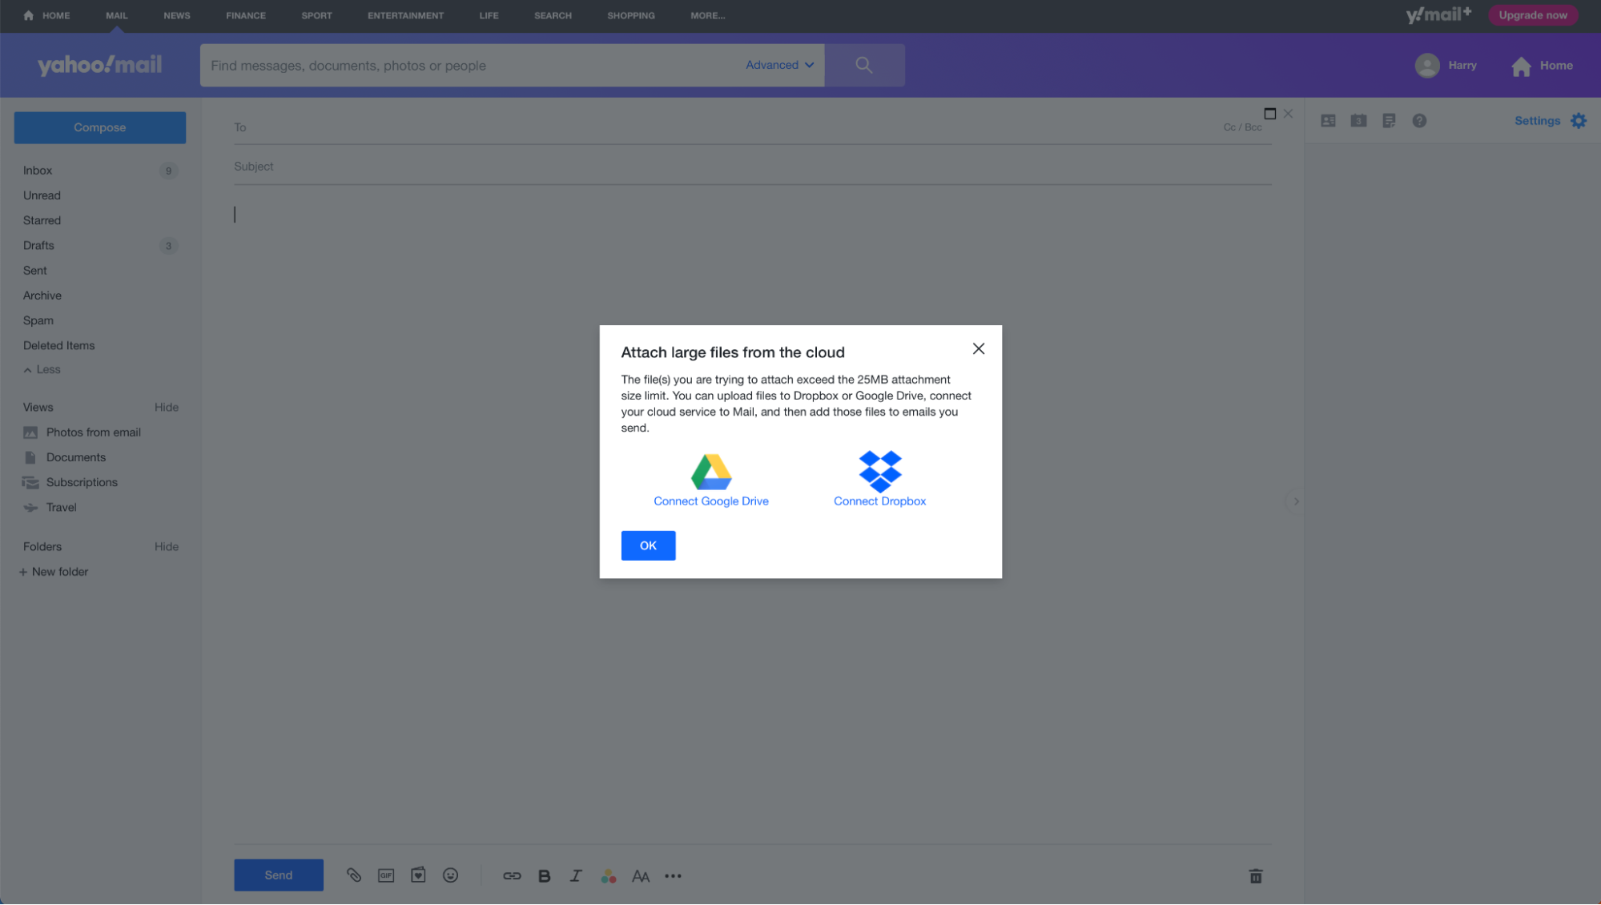Screen dimensions: 1601x905
Task: Hide the Views section in sidebar
Action: point(166,407)
